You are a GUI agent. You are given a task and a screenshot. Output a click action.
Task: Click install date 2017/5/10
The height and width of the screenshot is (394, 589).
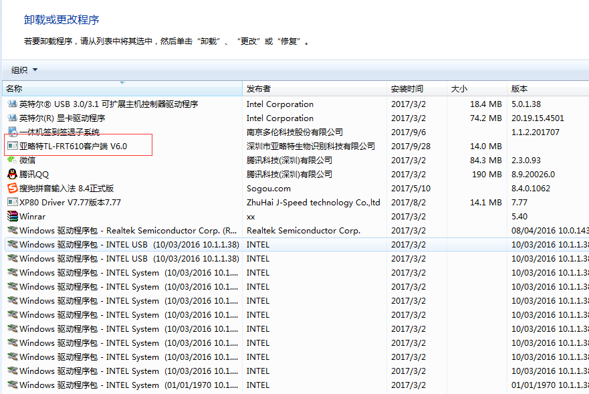point(410,189)
